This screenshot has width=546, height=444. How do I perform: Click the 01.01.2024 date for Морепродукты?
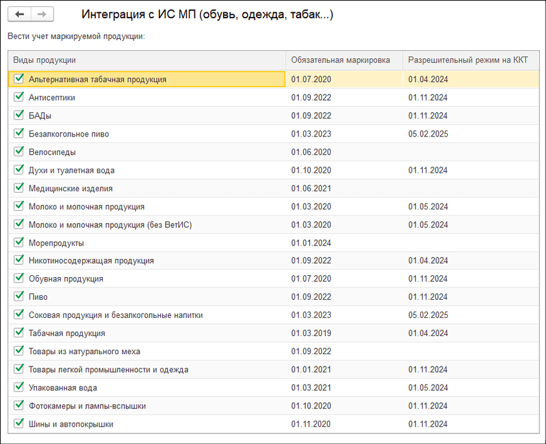tap(311, 243)
